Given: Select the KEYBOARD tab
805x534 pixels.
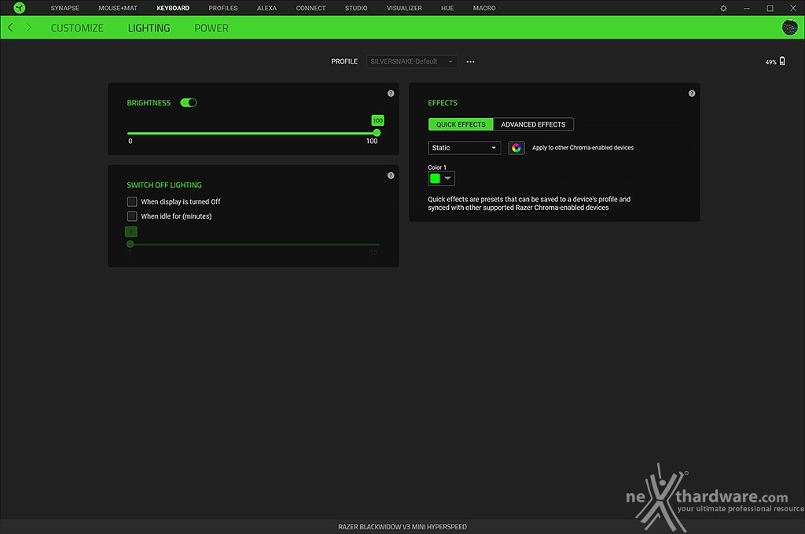Looking at the screenshot, I should 173,8.
